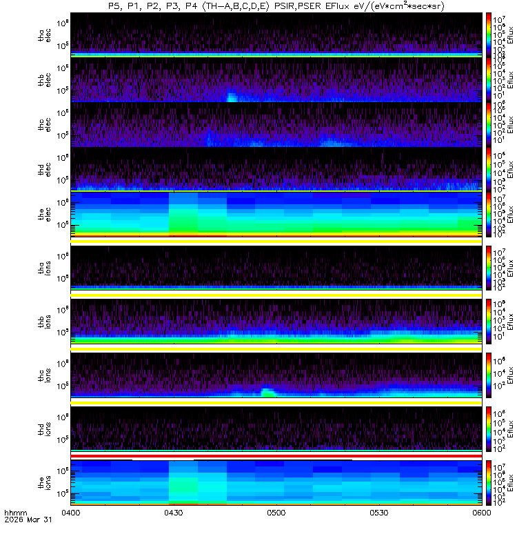Image resolution: width=517 pixels, height=552 pixels.
Task: Click the 'hhmm' axis units label
Action: [15, 513]
